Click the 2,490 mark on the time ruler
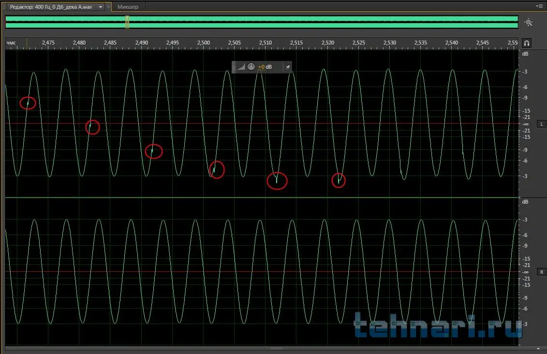Screen dimensions: 547x354 (x=141, y=43)
